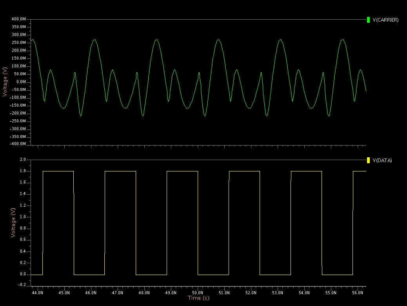
Task: Click the 0.2 data voltage axis label
Action: coord(23,262)
